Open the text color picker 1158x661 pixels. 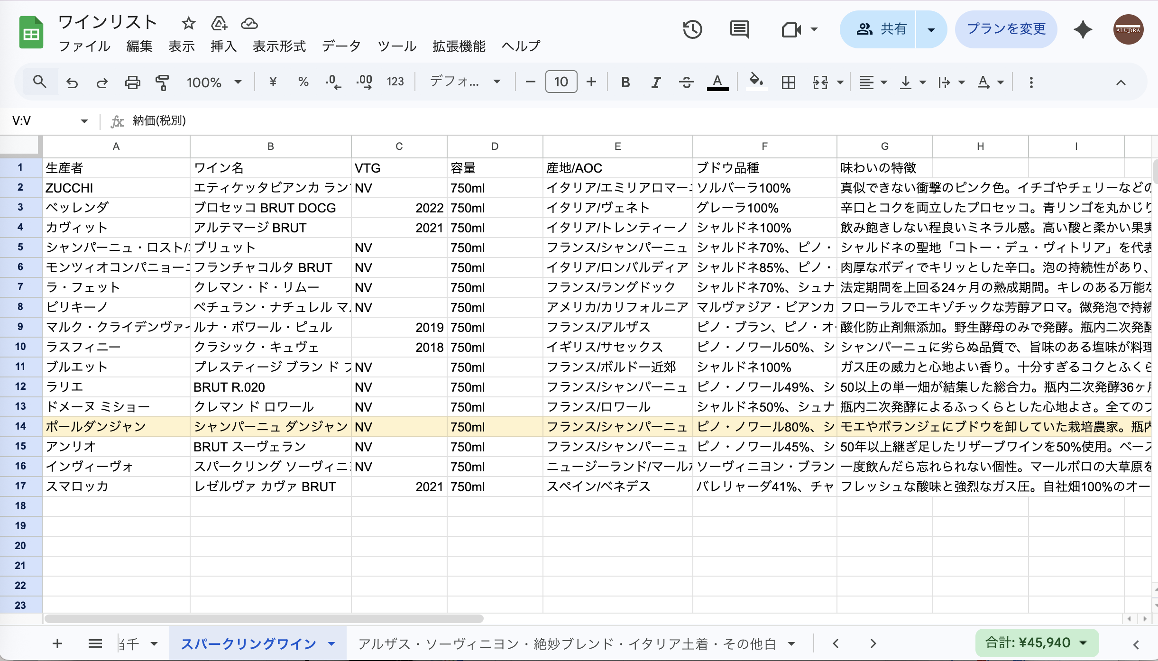[717, 83]
